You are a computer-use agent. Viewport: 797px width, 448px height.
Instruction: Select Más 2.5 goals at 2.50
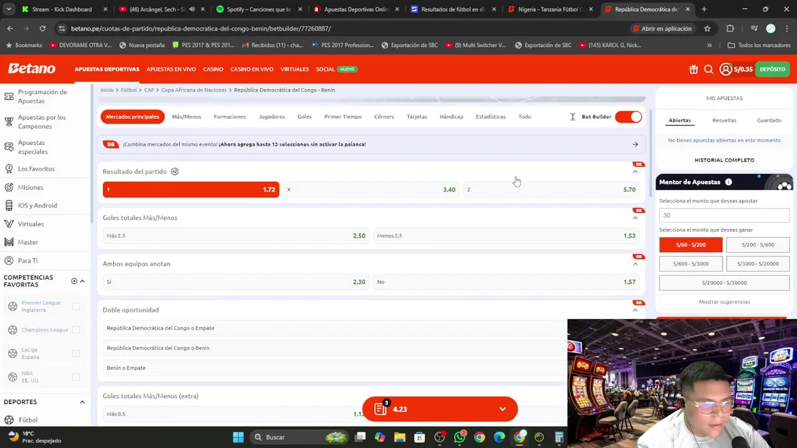236,236
